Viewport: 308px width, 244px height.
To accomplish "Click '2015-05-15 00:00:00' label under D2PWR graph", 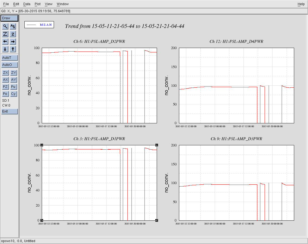I will (77, 126).
